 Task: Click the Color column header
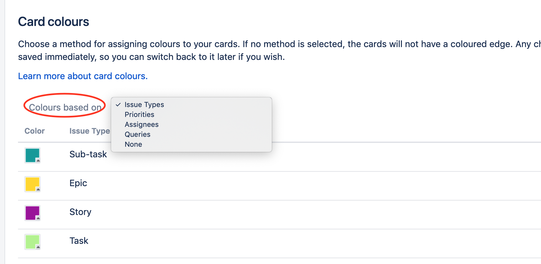[x=34, y=131]
